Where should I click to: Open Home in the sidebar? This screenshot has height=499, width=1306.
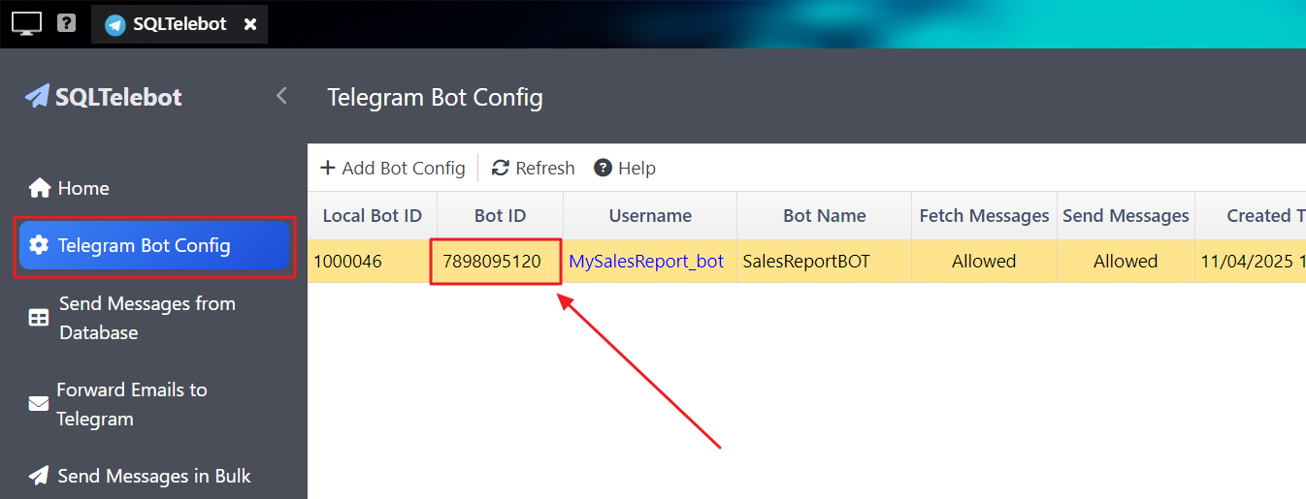click(x=82, y=188)
